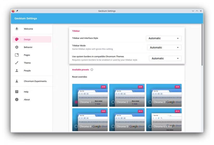
Task: Click the Titlebar section heading
Action: click(76, 31)
